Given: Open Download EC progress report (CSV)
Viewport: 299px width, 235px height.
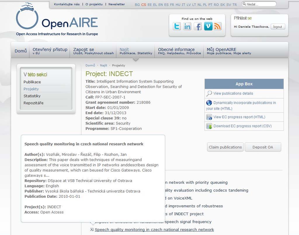Looking at the screenshot, I should tap(243, 126).
